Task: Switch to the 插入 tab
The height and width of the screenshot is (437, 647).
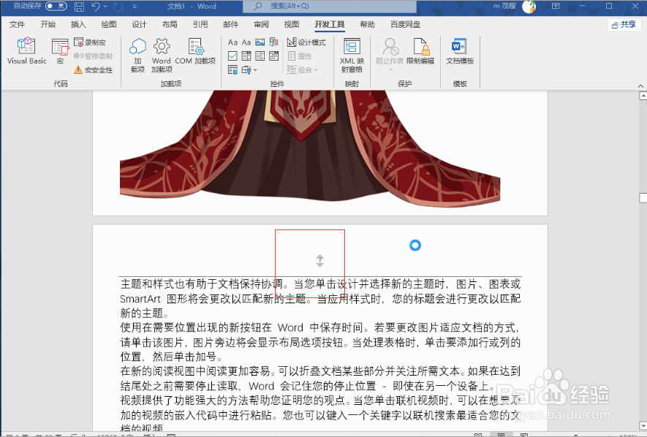Action: (x=78, y=24)
